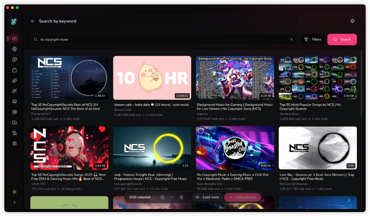The height and width of the screenshot is (216, 370).
Task: Click the '3:29' duration badge
Action: pyautogui.click(x=185, y=166)
